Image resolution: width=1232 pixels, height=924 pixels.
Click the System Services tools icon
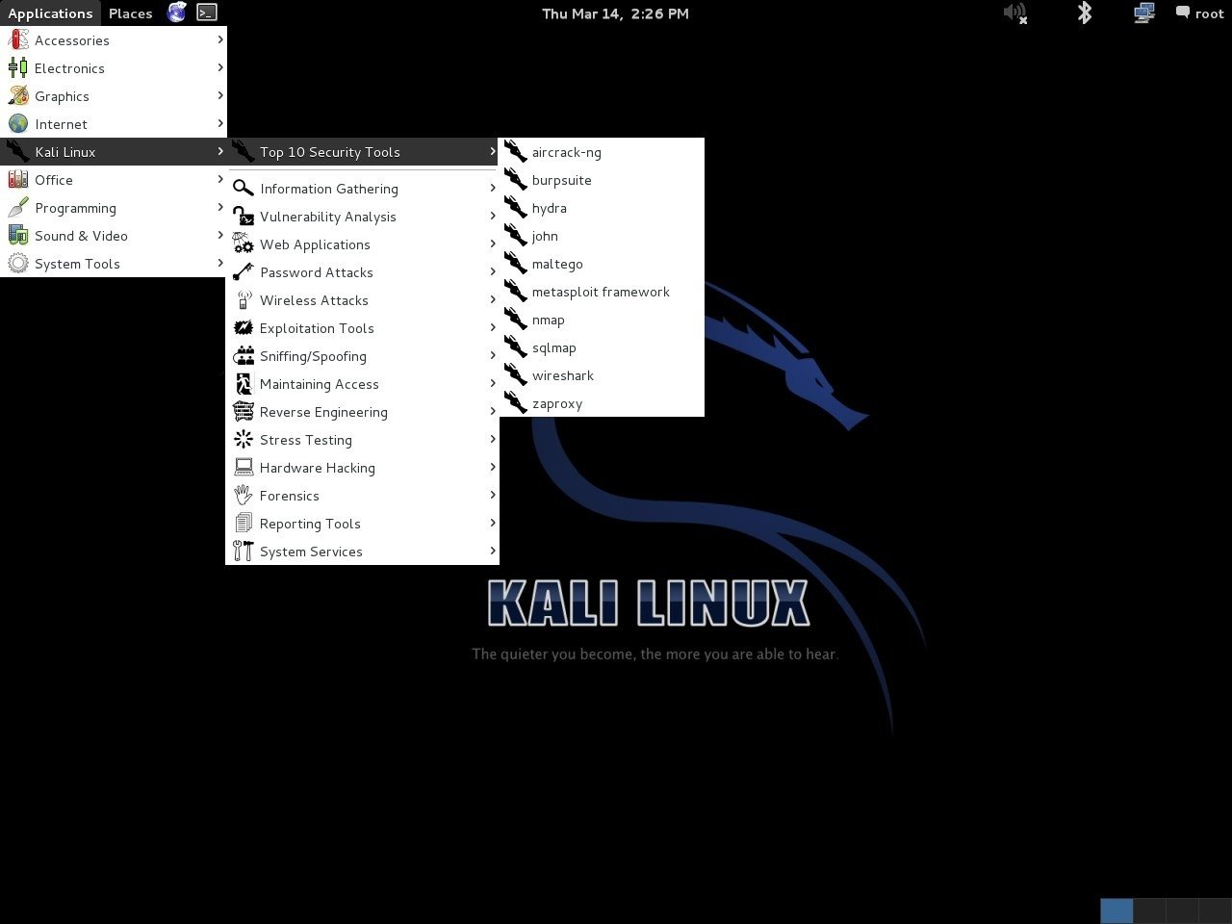click(244, 552)
